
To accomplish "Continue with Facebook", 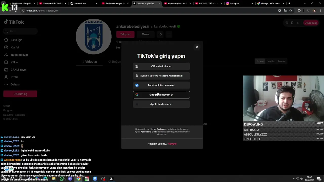I will click(161, 85).
